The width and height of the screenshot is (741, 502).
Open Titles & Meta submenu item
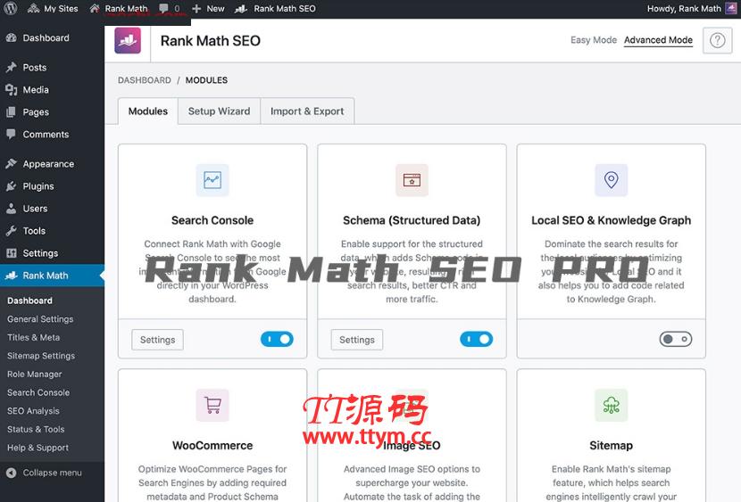tap(34, 337)
